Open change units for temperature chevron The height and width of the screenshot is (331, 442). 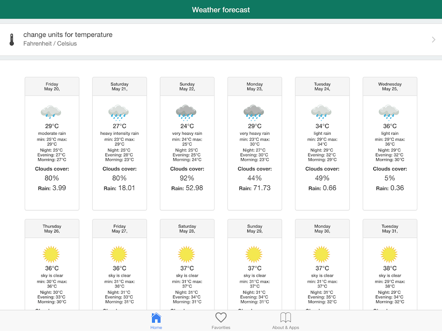coord(433,40)
